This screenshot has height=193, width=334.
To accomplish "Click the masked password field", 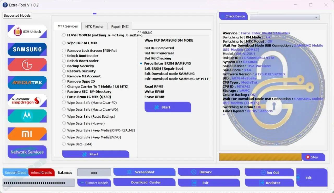I will click(39, 183).
